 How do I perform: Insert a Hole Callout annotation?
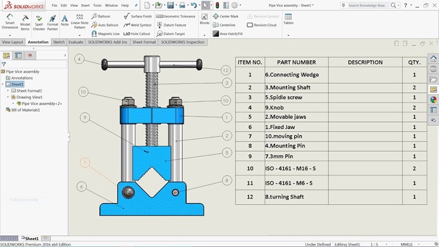tap(137, 34)
